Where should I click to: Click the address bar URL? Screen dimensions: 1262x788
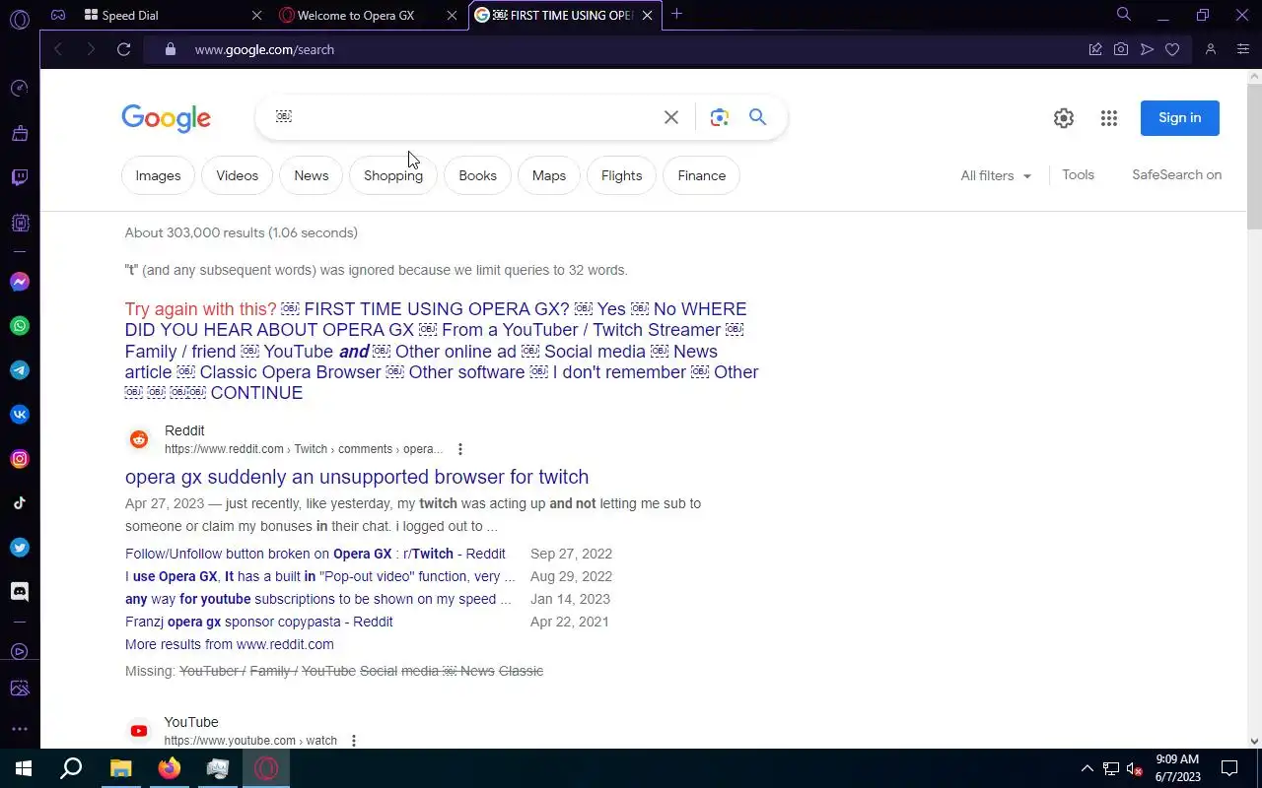click(264, 49)
